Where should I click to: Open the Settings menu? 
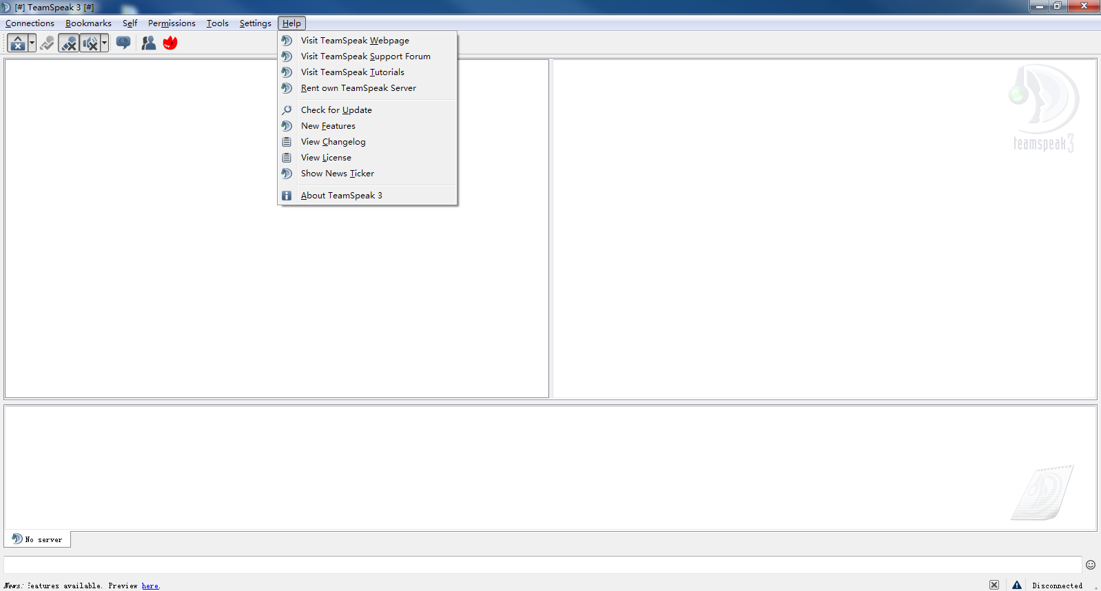(x=255, y=23)
